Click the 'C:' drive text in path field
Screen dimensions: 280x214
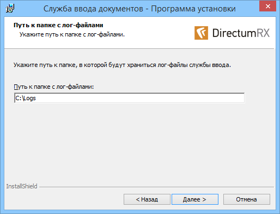tap(19, 98)
